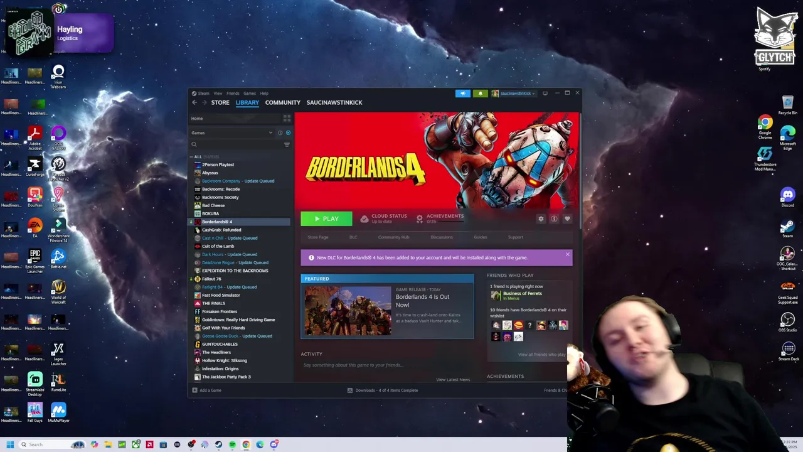Select Fallout 76 in library list
The width and height of the screenshot is (803, 452).
[211, 279]
